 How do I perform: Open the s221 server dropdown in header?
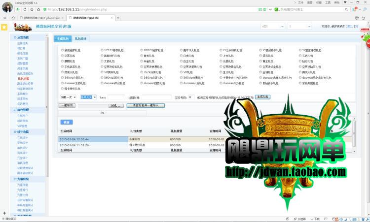[272, 27]
